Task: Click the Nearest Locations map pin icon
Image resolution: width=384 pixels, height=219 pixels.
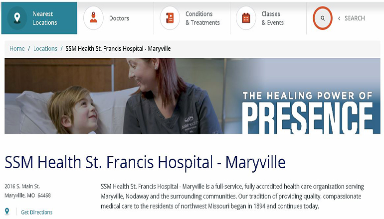Action: tap(17, 18)
